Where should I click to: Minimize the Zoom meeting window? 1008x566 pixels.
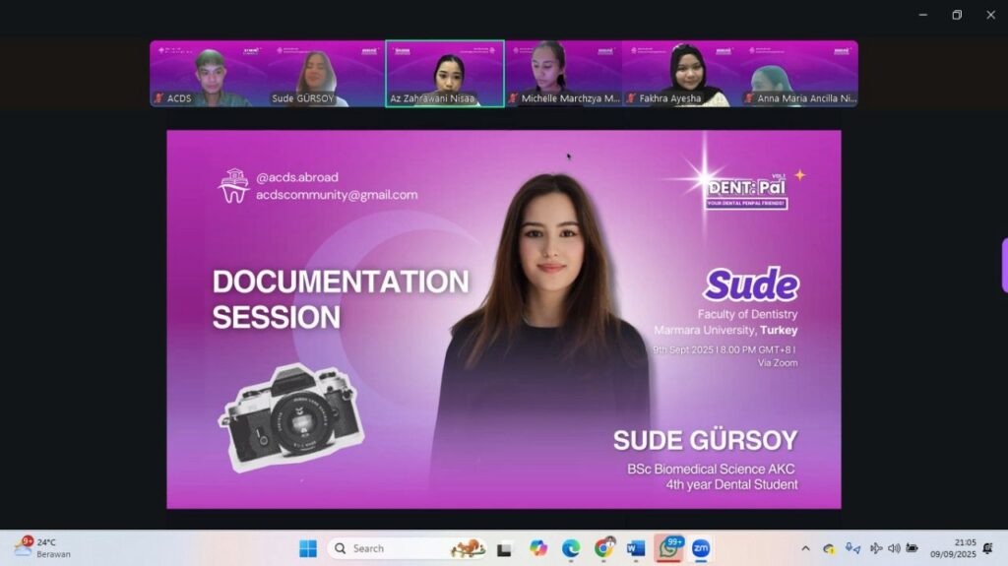pos(923,15)
